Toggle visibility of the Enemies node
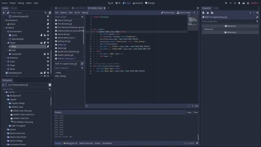Viewport: 261px width, 147px height. [48, 58]
